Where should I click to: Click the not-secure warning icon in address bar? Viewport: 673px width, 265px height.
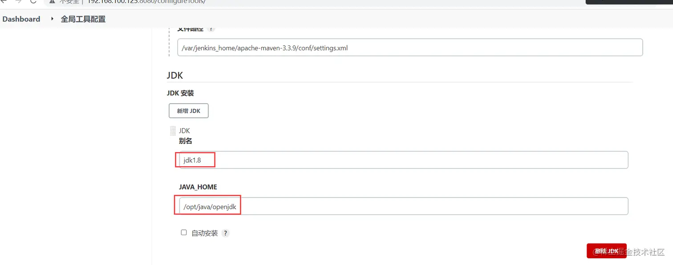tap(52, 1)
